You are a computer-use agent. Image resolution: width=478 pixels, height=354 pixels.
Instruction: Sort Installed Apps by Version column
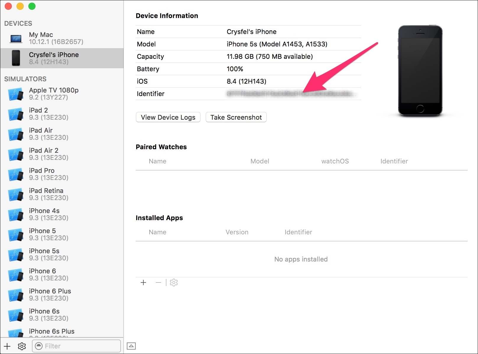pyautogui.click(x=237, y=232)
